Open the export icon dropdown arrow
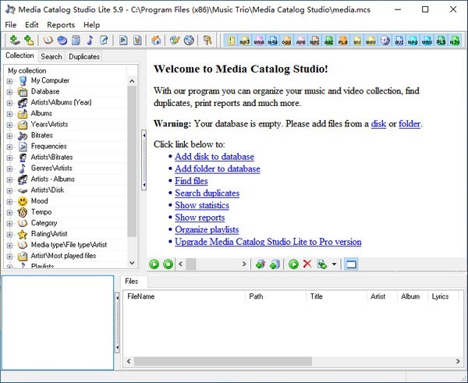The image size is (468, 383). (334, 264)
